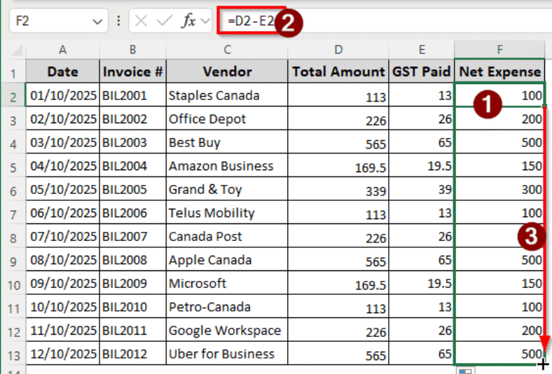The height and width of the screenshot is (374, 552).
Task: Click the Net Expense header cell
Action: tap(499, 71)
